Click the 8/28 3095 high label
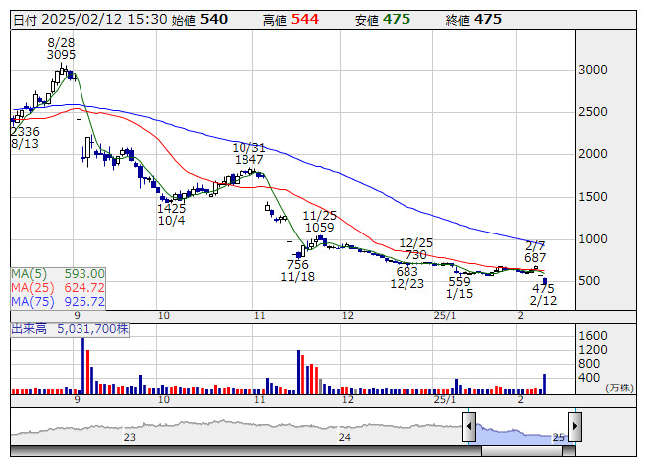Screen dimensions: 649x467 (61, 48)
